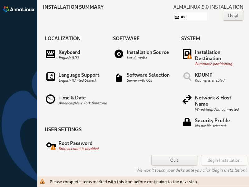Click 'No profile selected' text

pyautogui.click(x=210, y=126)
